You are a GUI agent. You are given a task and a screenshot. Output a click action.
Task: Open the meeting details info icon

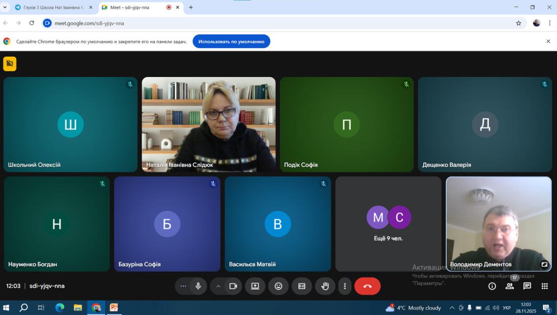point(492,286)
